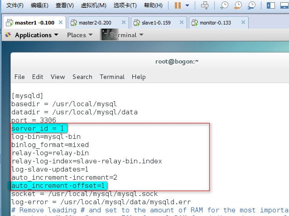This screenshot has width=289, height=216.
Task: Open the terminal Search menu
Action: (82, 77)
